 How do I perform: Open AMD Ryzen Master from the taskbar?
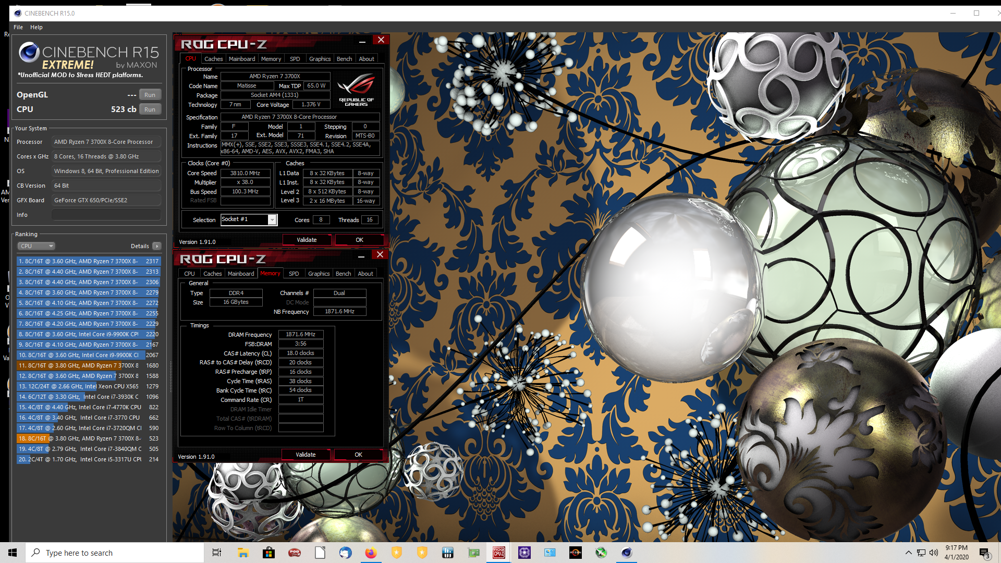(576, 553)
